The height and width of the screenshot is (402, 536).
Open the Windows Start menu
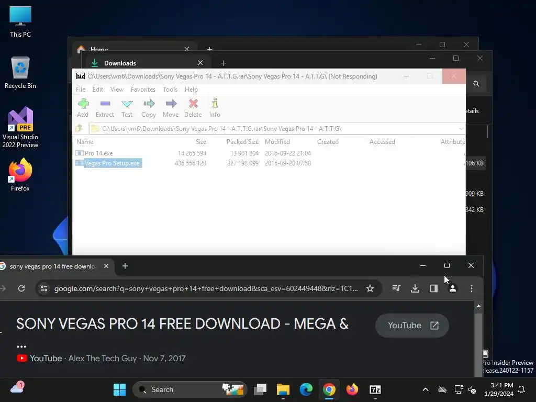[x=119, y=389]
